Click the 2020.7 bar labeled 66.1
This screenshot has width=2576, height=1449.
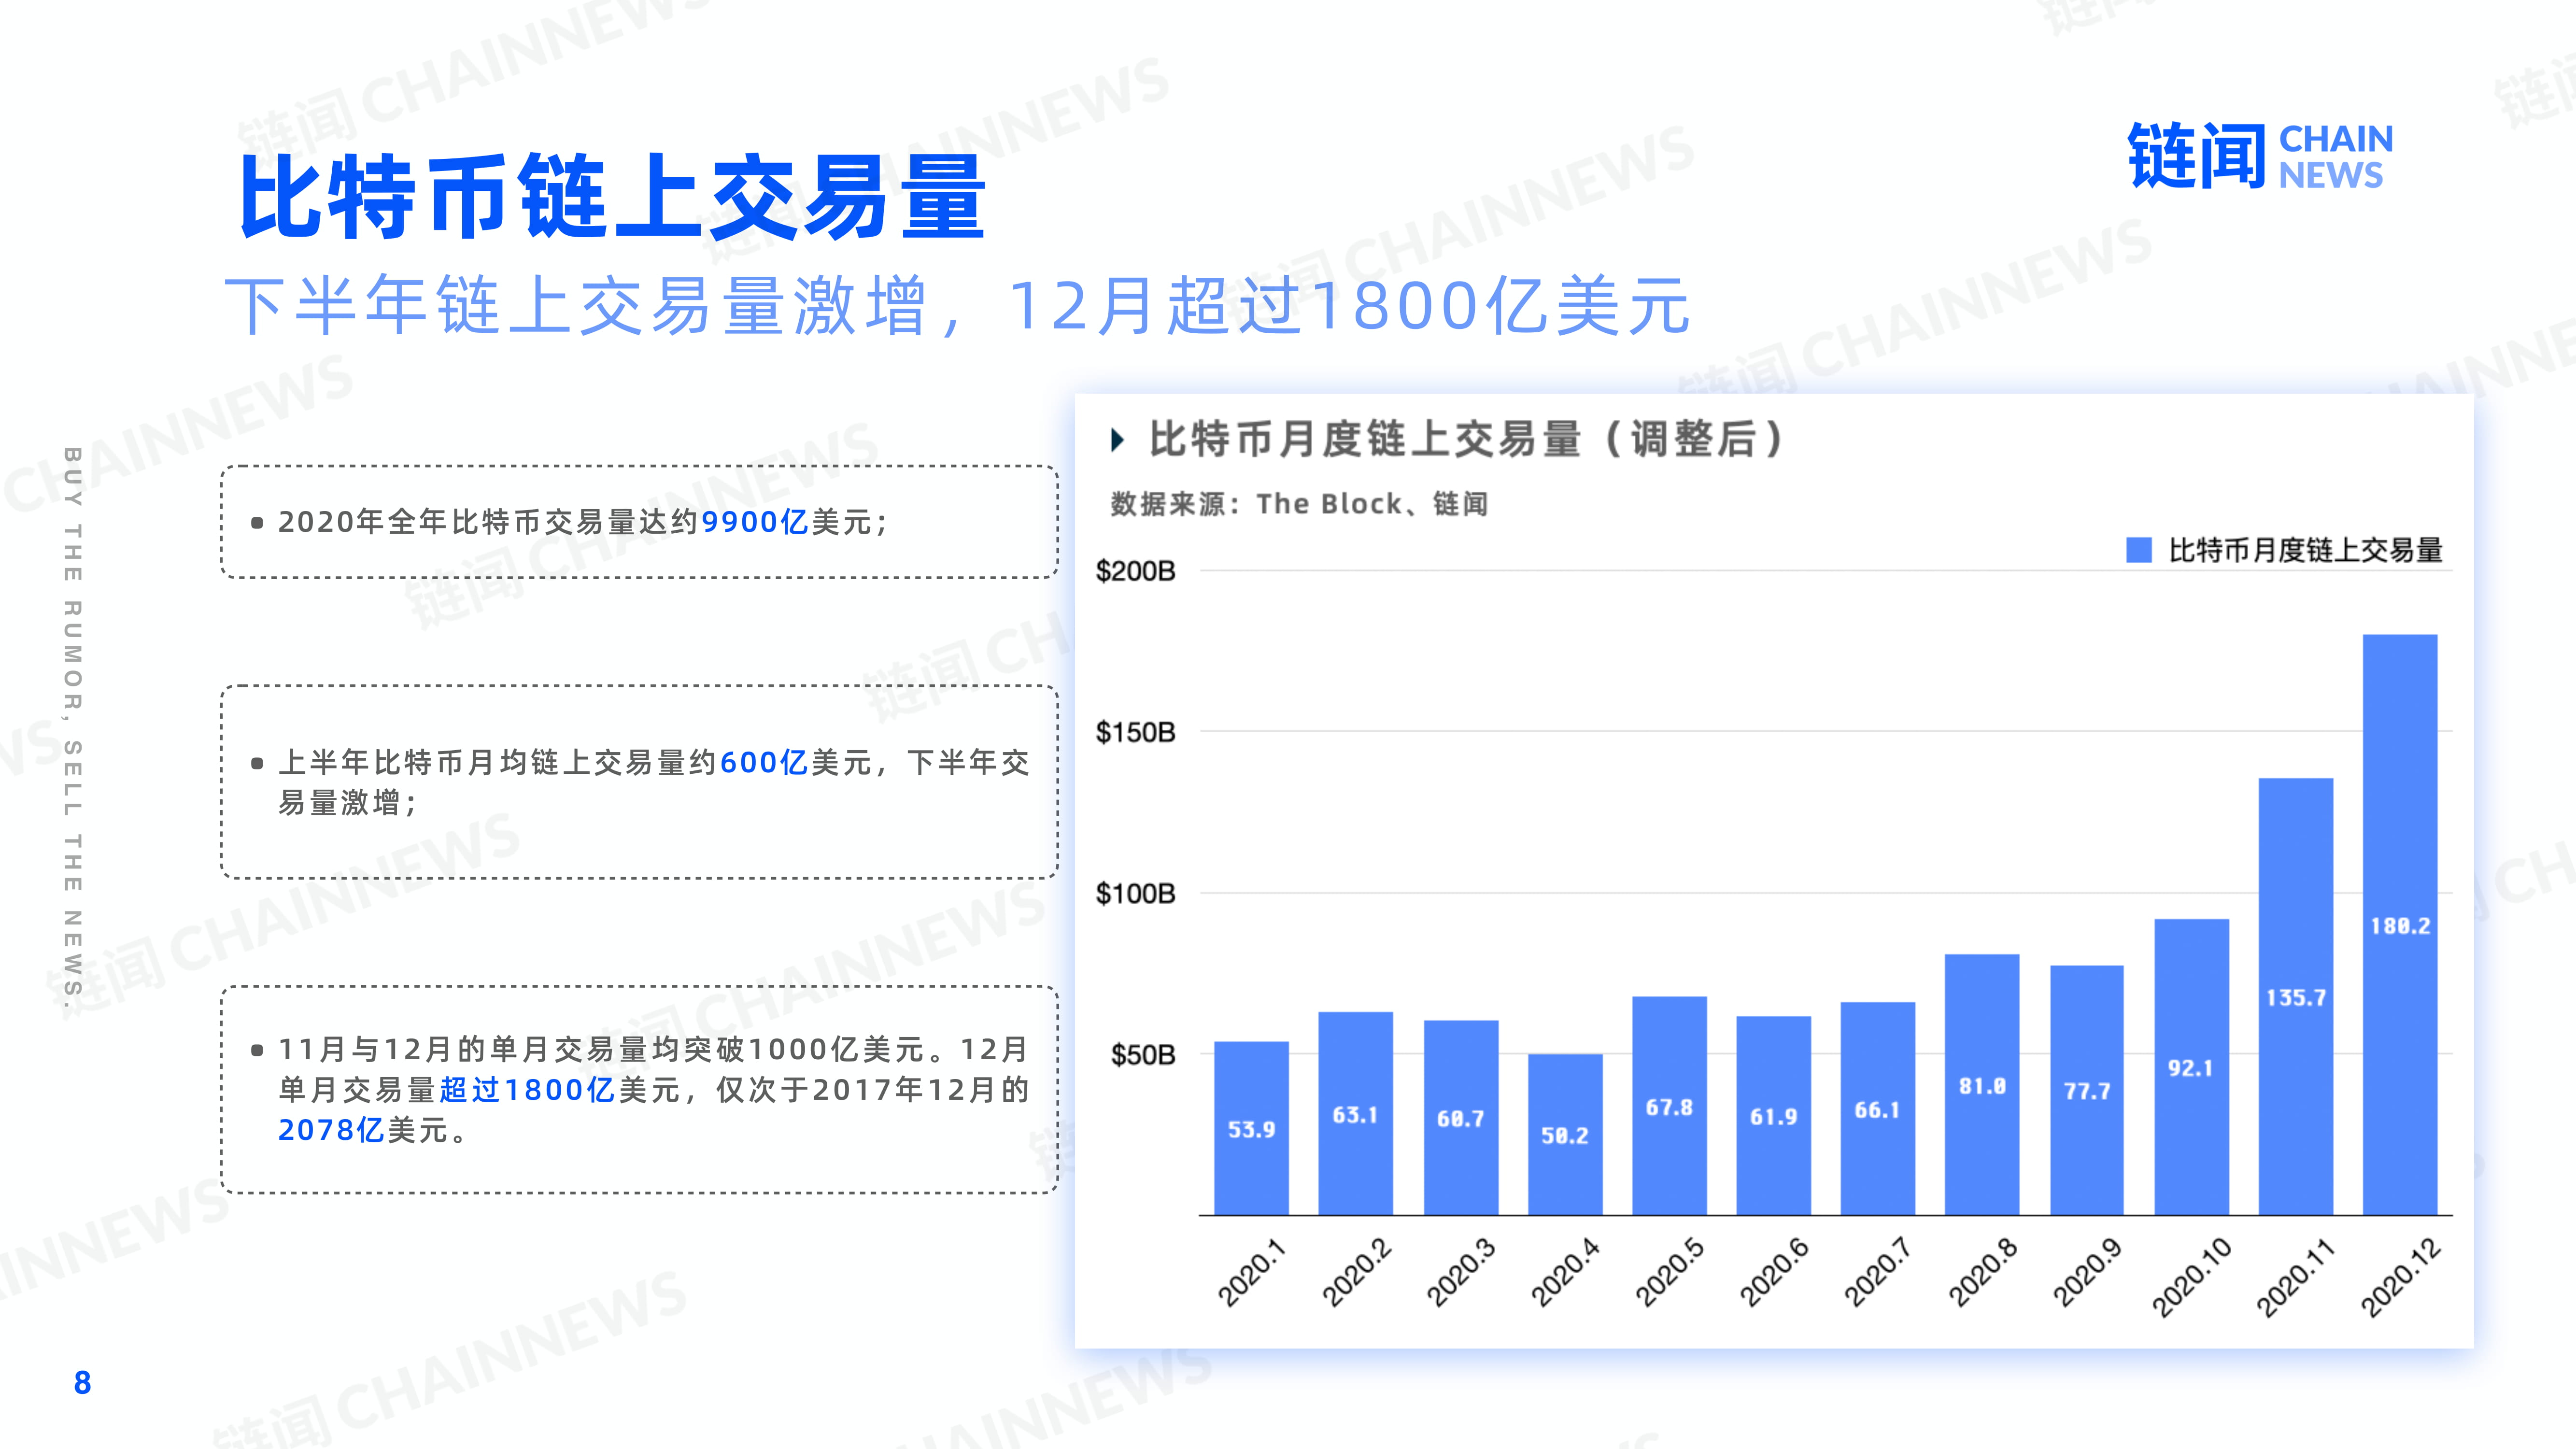[1878, 1108]
